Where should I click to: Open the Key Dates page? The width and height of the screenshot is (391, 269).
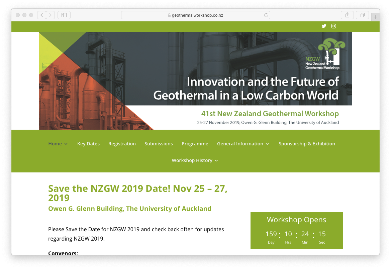click(88, 144)
